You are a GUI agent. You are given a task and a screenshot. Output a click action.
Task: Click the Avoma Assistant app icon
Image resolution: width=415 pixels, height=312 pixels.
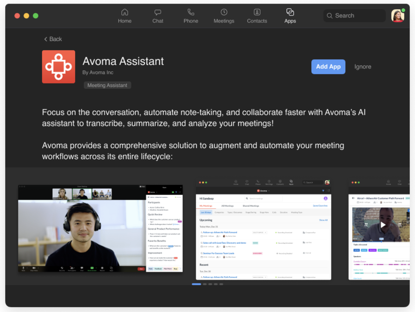(59, 66)
